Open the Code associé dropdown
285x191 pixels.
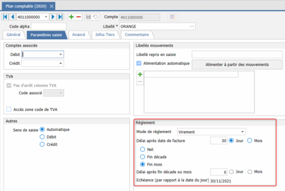click(61, 93)
